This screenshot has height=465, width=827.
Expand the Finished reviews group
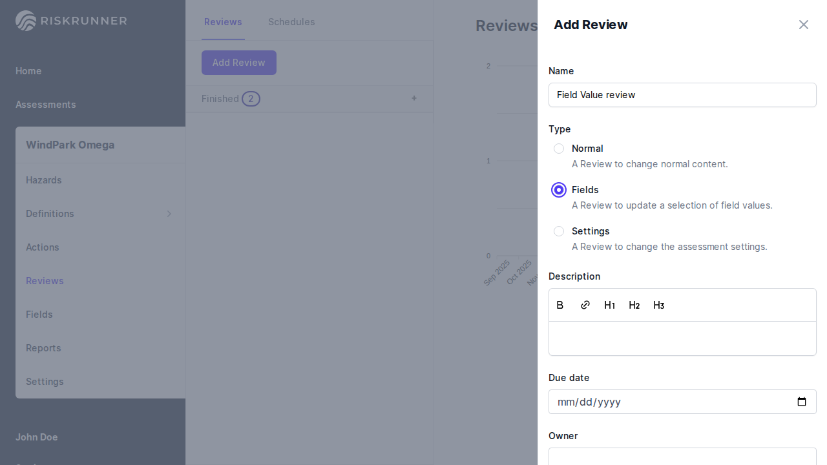413,98
